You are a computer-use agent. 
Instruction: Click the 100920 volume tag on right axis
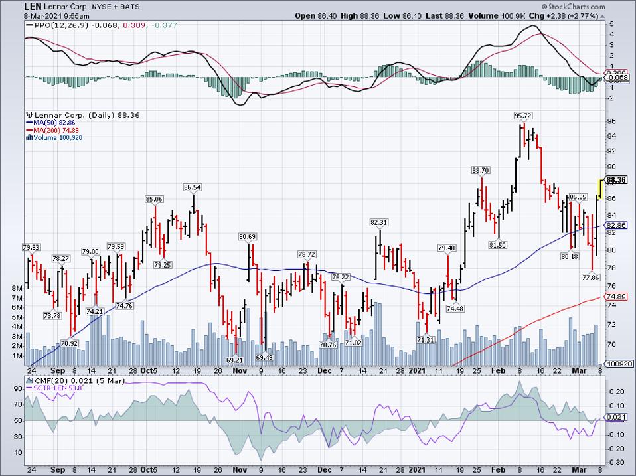pyautogui.click(x=619, y=364)
